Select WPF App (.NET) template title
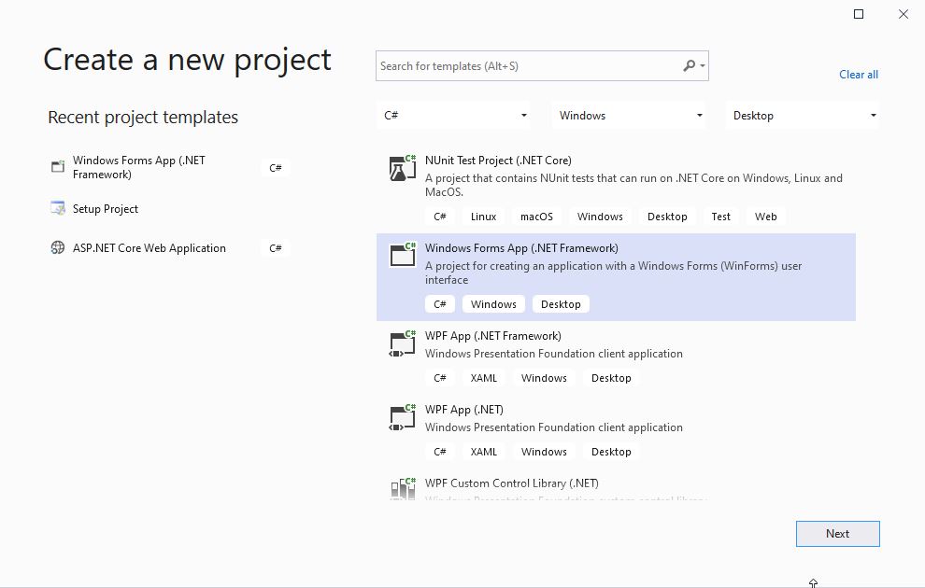The width and height of the screenshot is (925, 588). [464, 410]
